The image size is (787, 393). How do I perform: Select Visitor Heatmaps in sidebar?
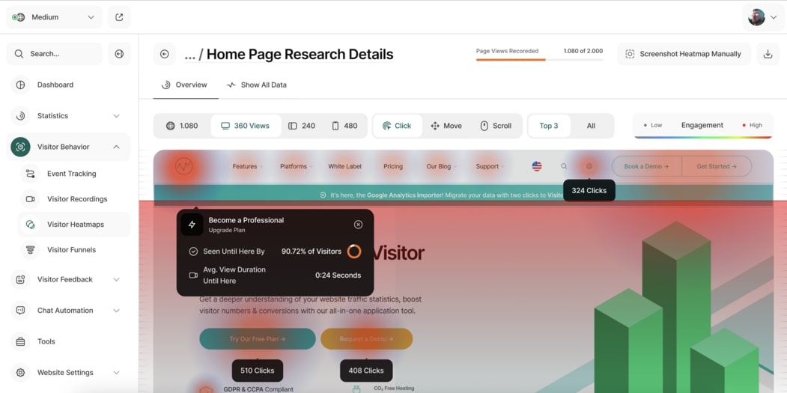[76, 225]
